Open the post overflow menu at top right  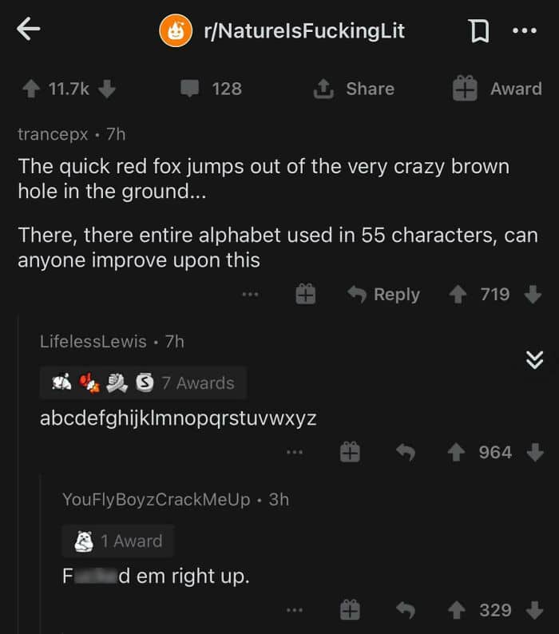tap(524, 31)
